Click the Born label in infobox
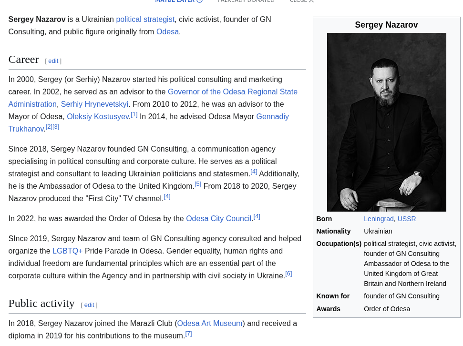Screen dimensions: 463x346 (324, 219)
